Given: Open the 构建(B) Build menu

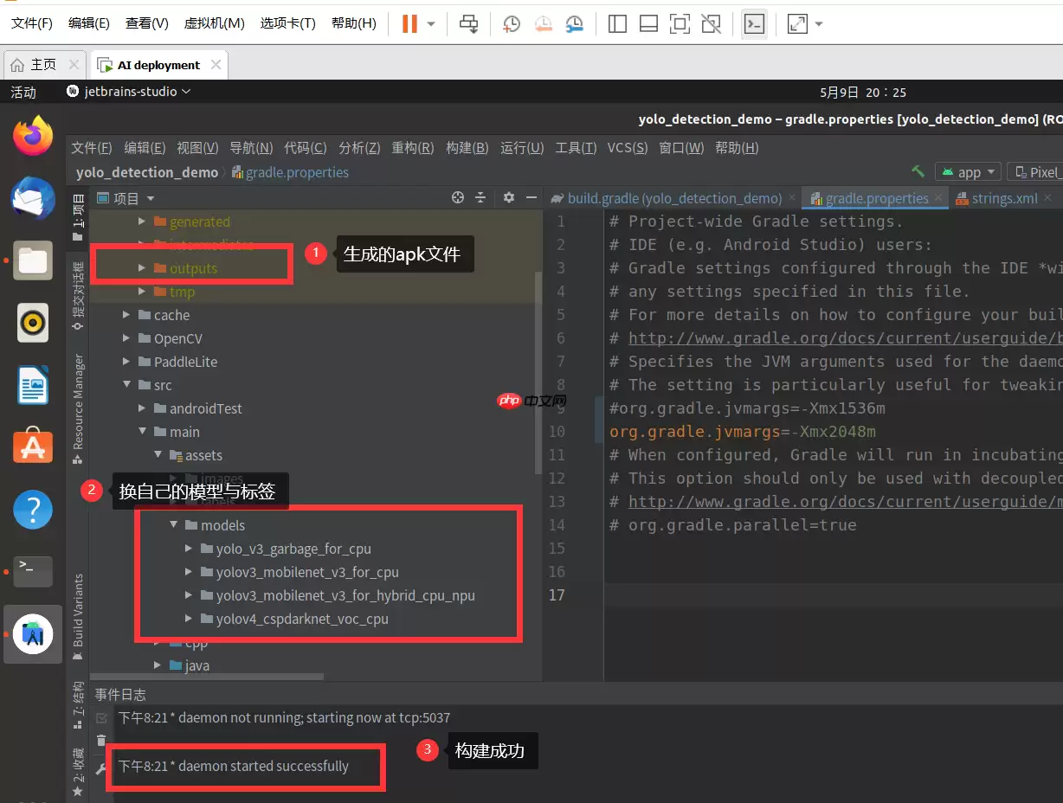Looking at the screenshot, I should [x=467, y=148].
